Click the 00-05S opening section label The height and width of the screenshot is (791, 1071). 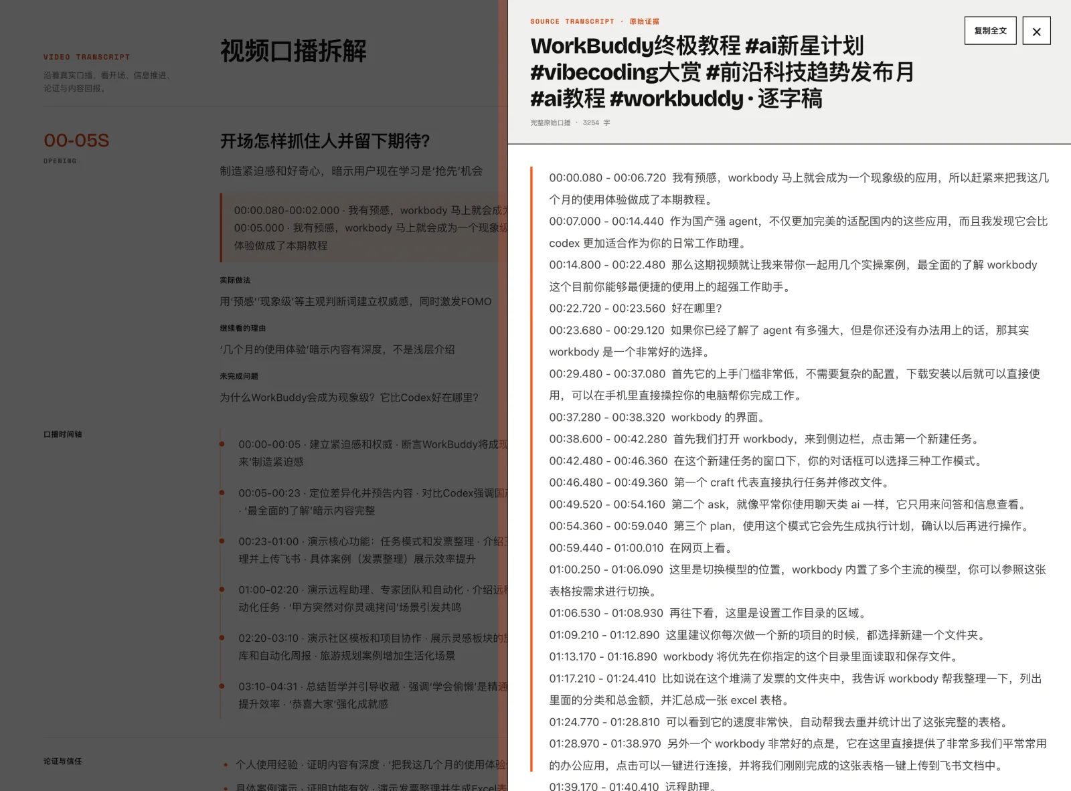(76, 141)
